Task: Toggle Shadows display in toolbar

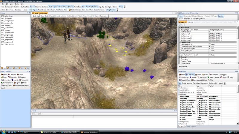Action: click(x=51, y=7)
